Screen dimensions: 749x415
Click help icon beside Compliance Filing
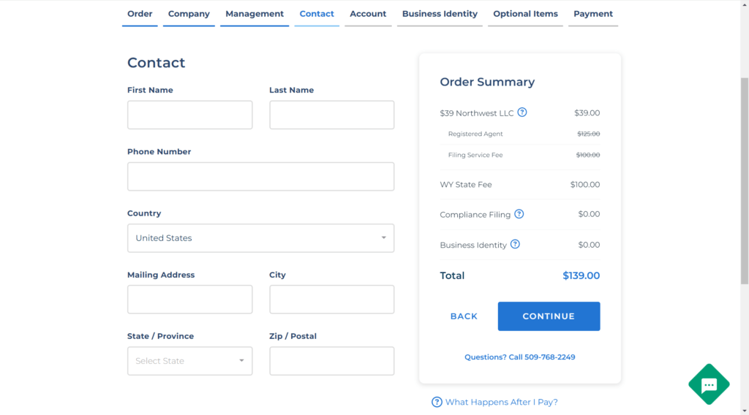pos(519,214)
